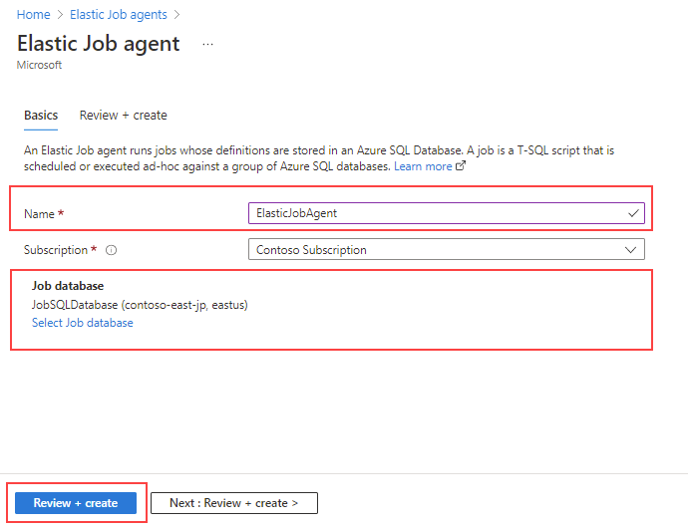The image size is (689, 529).
Task: Navigate to Elastic Job agents breadcrumb
Action: [118, 15]
